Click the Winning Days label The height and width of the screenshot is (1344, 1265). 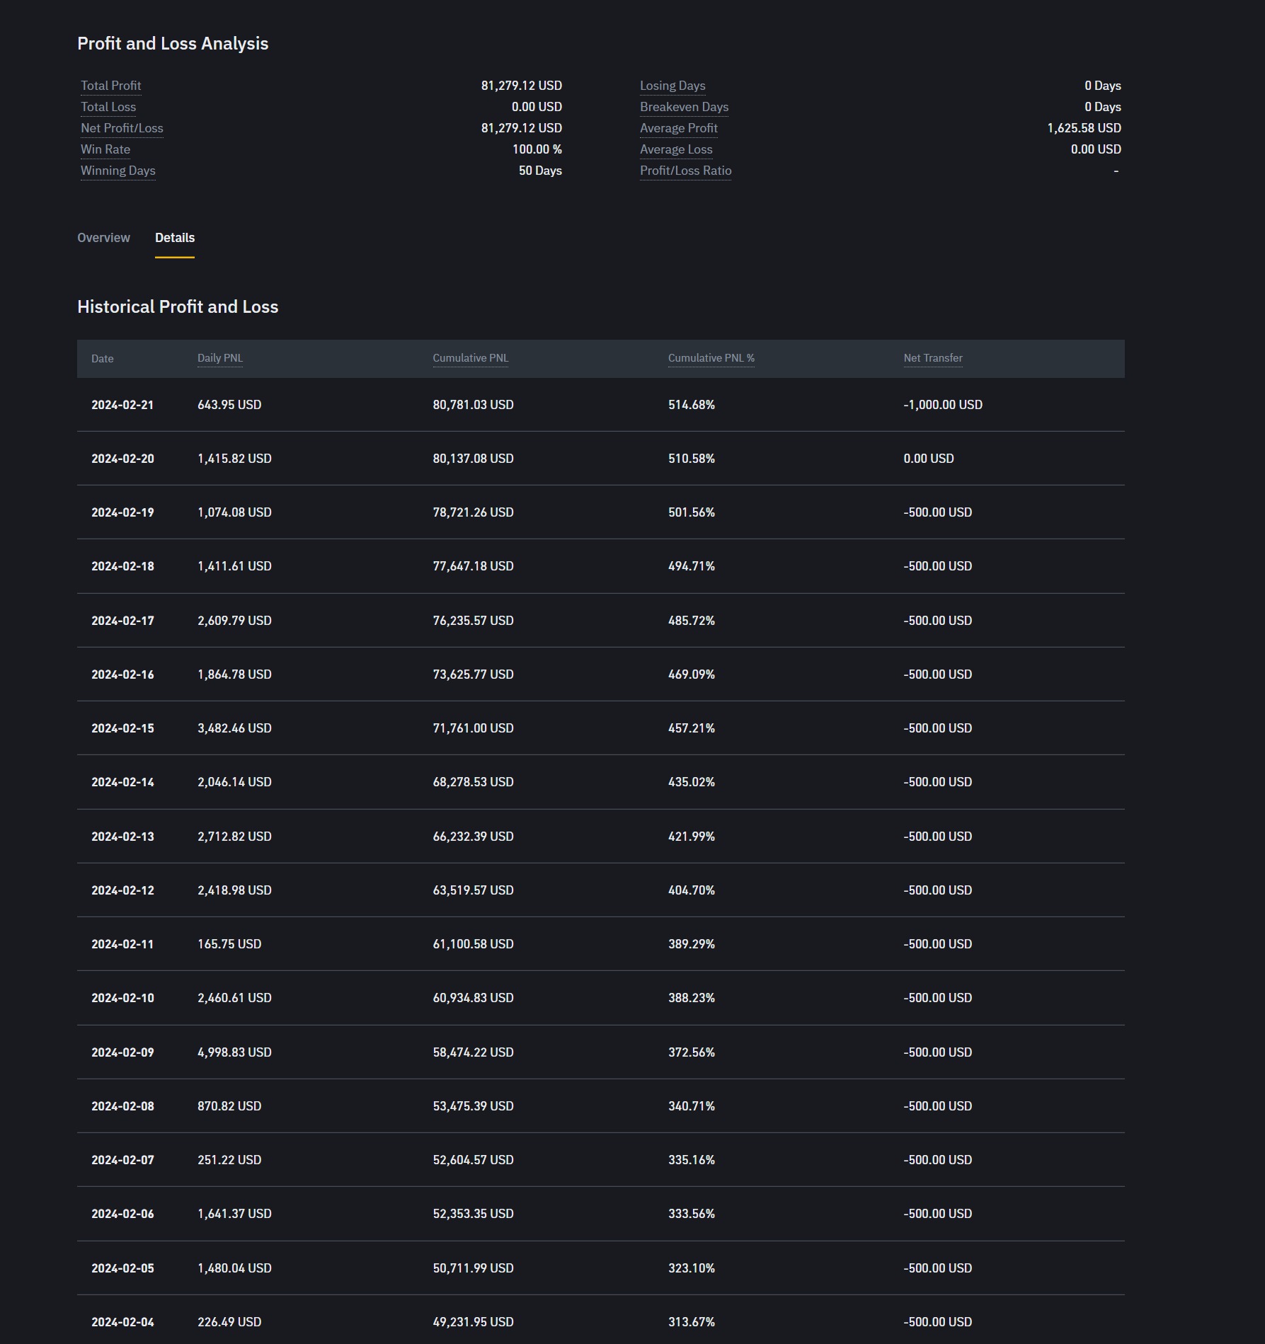[118, 171]
